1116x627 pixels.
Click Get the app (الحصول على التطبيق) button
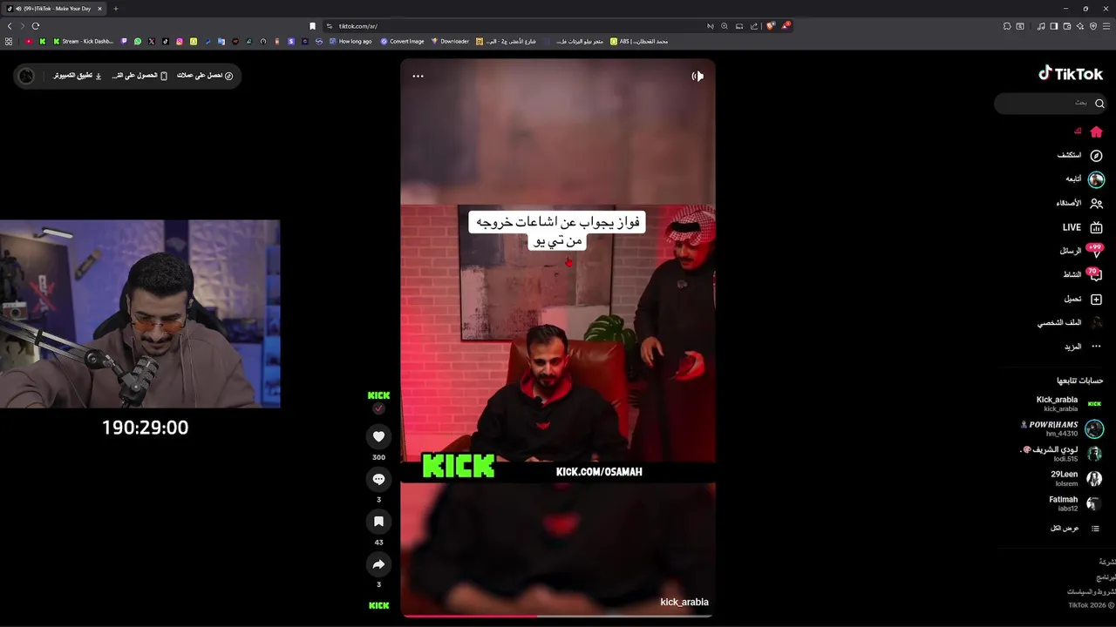coord(139,76)
